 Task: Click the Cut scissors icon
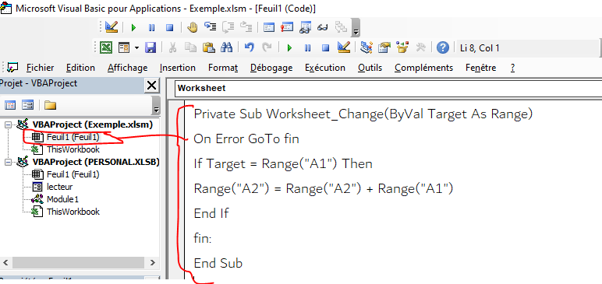pyautogui.click(x=172, y=48)
